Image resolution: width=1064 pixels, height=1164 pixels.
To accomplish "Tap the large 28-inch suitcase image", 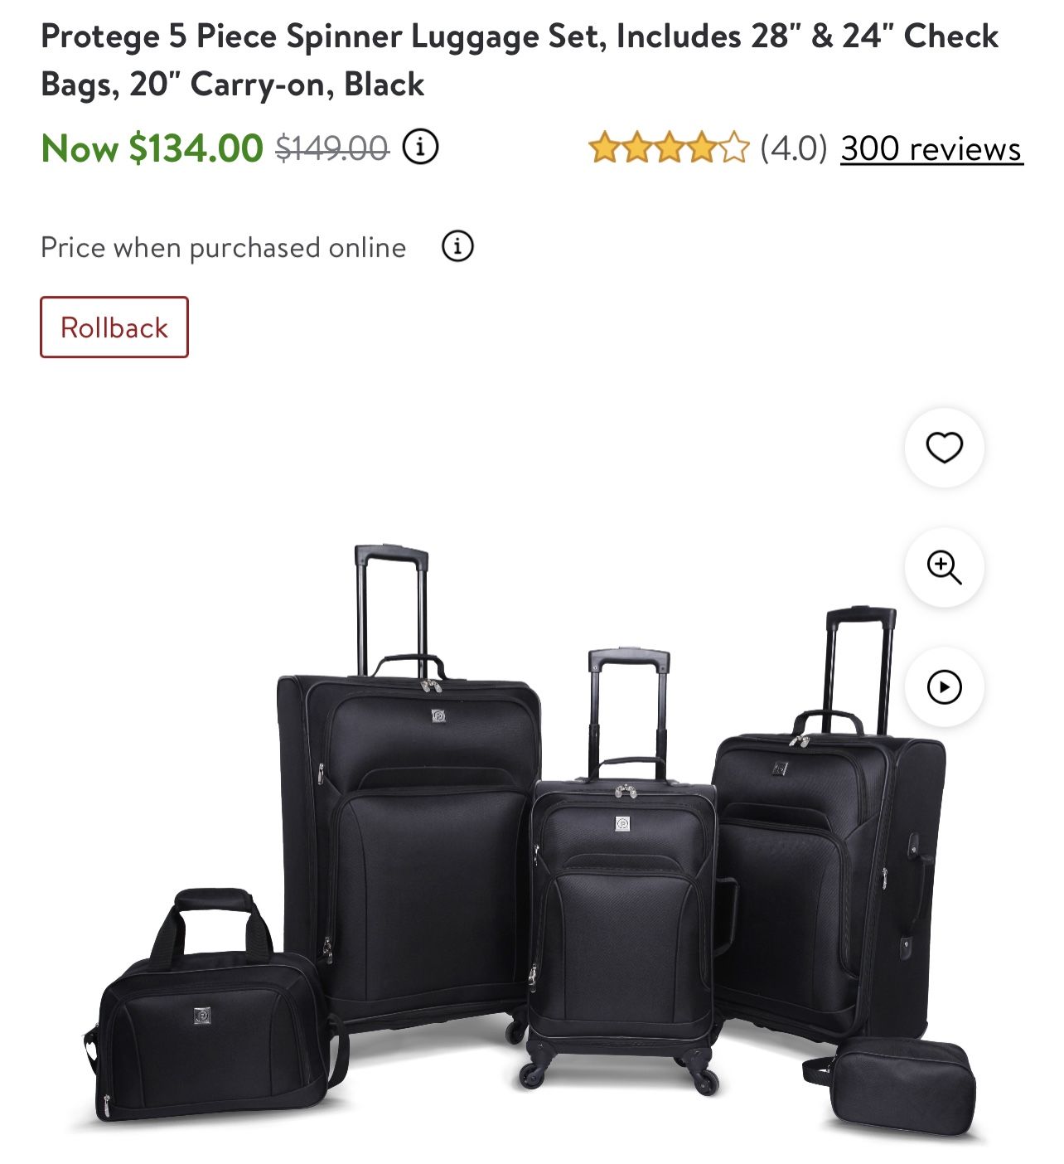I will click(408, 788).
